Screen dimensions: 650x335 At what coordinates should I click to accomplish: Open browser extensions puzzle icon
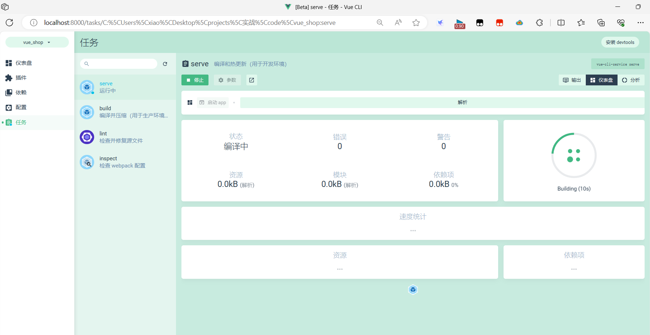pyautogui.click(x=539, y=23)
